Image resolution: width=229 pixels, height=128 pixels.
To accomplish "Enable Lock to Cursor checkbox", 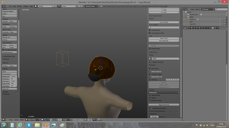I will click(x=150, y=30).
